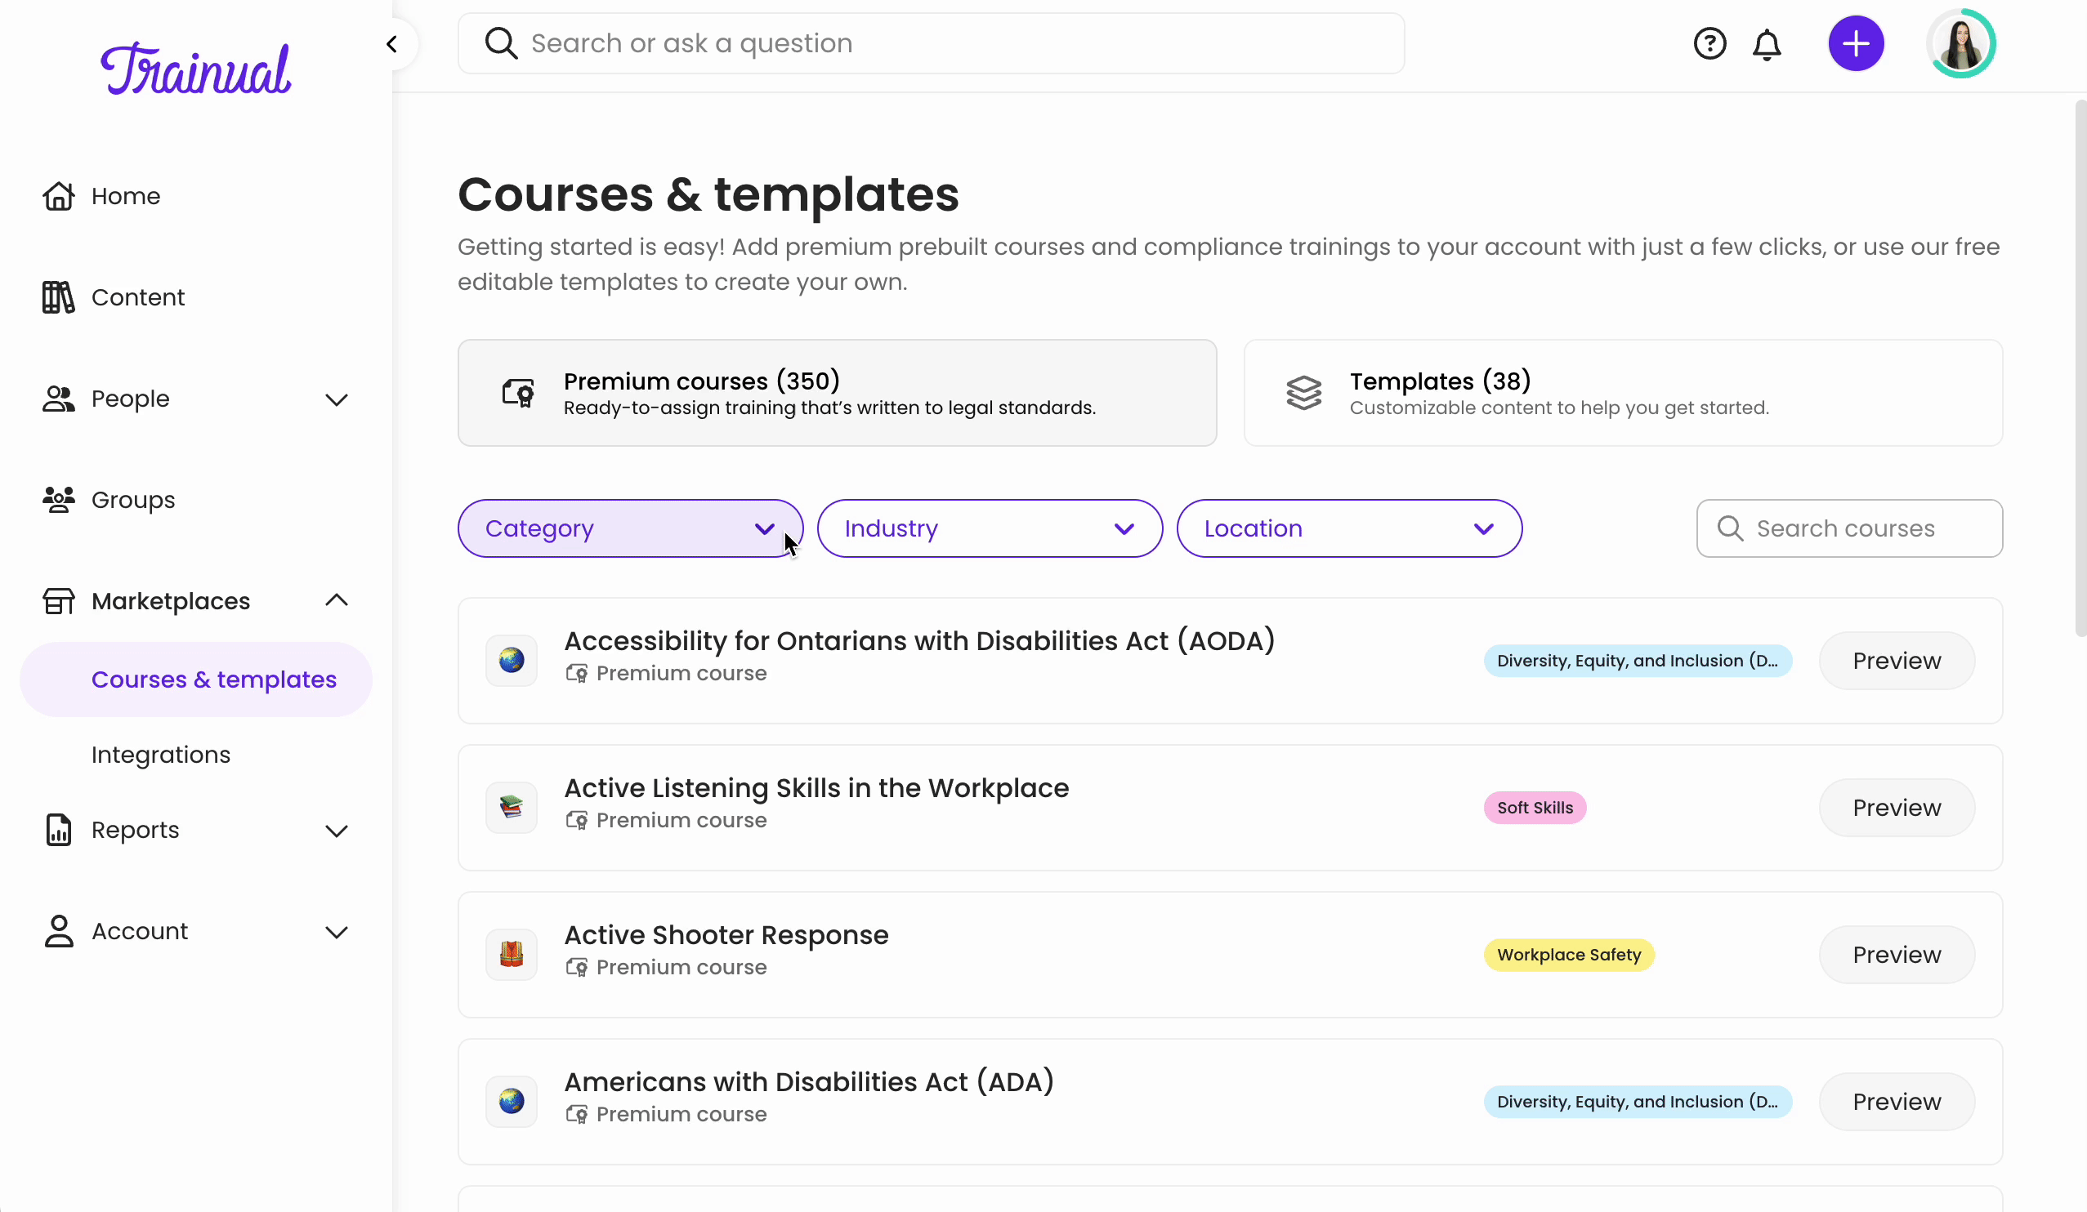Preview the Active Shooter Response course
This screenshot has height=1212, width=2087.
[x=1897, y=955]
